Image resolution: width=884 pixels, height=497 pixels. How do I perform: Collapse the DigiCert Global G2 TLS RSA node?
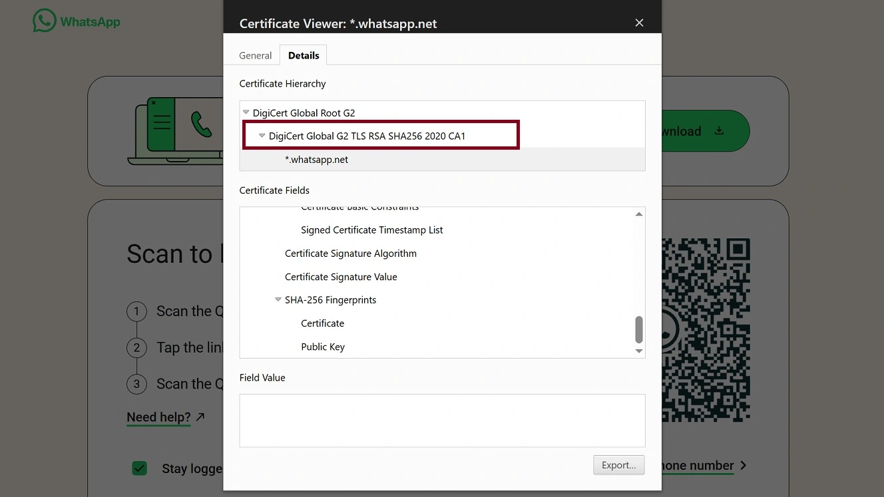[x=262, y=136]
